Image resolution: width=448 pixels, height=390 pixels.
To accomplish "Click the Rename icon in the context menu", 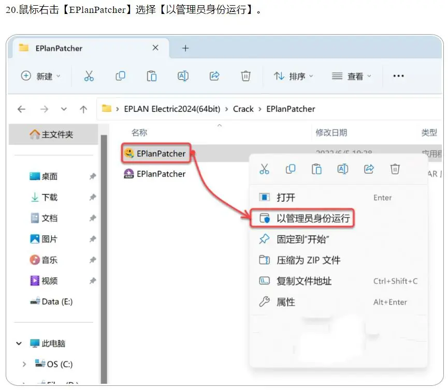I will point(342,169).
